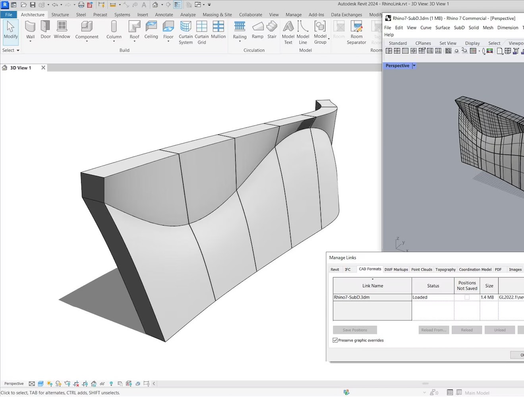Toggle Sun Path on the view control bar
The image size is (524, 397).
pyautogui.click(x=50, y=384)
